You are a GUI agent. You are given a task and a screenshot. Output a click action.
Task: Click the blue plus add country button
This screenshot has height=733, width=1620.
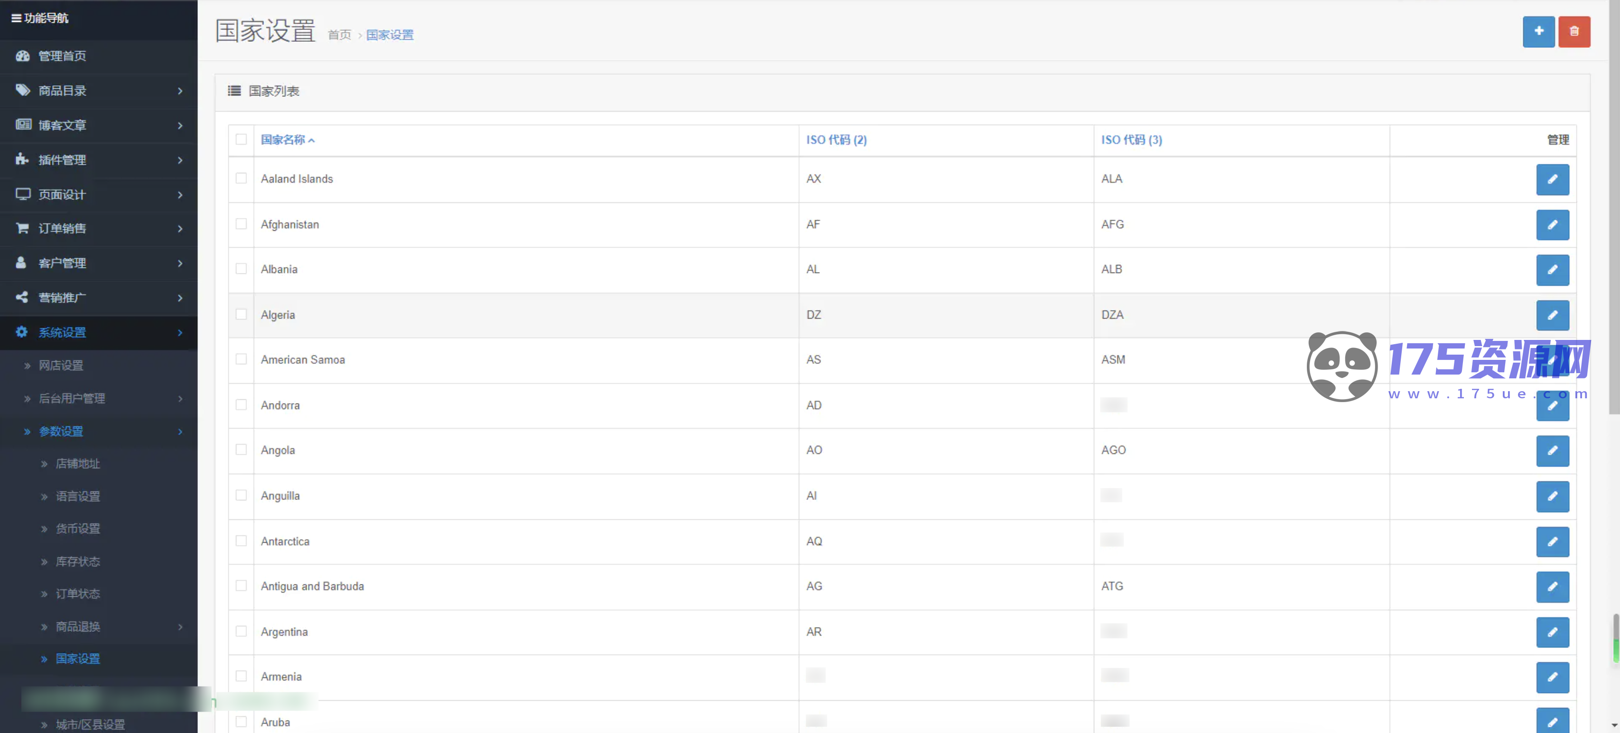(x=1538, y=31)
